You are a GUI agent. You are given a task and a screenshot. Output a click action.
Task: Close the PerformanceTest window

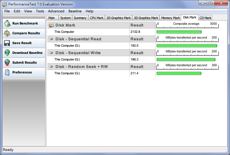pyautogui.click(x=221, y=3)
